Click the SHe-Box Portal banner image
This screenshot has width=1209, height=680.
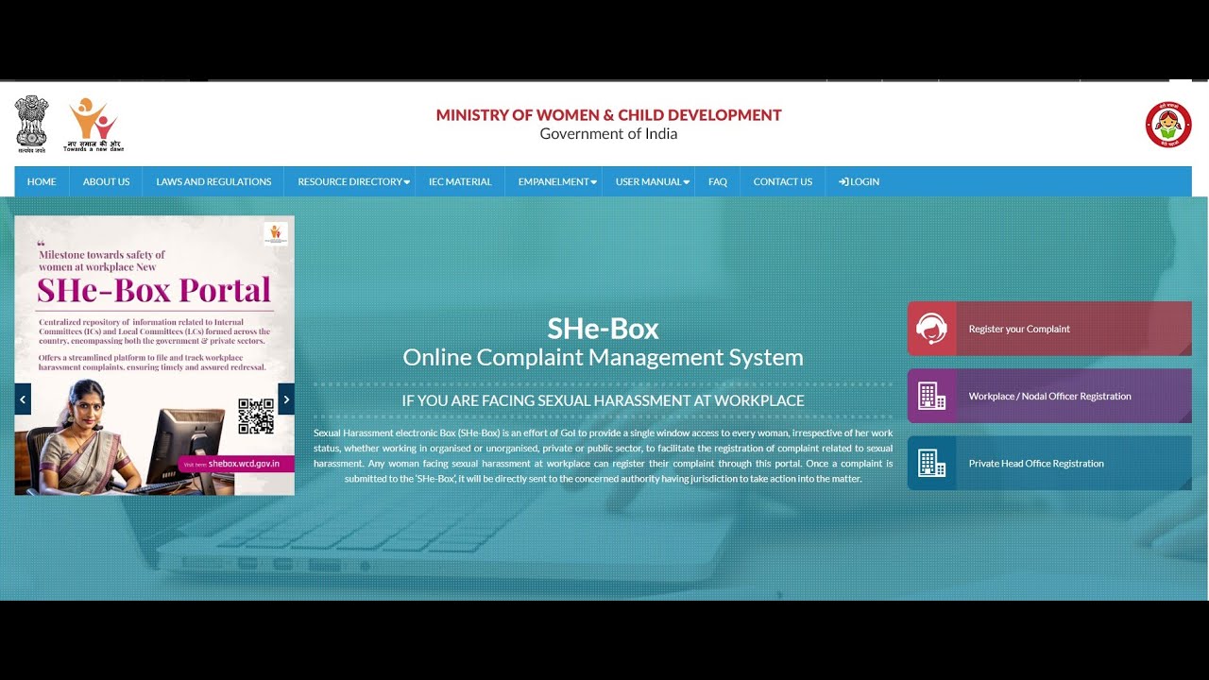coord(154,355)
